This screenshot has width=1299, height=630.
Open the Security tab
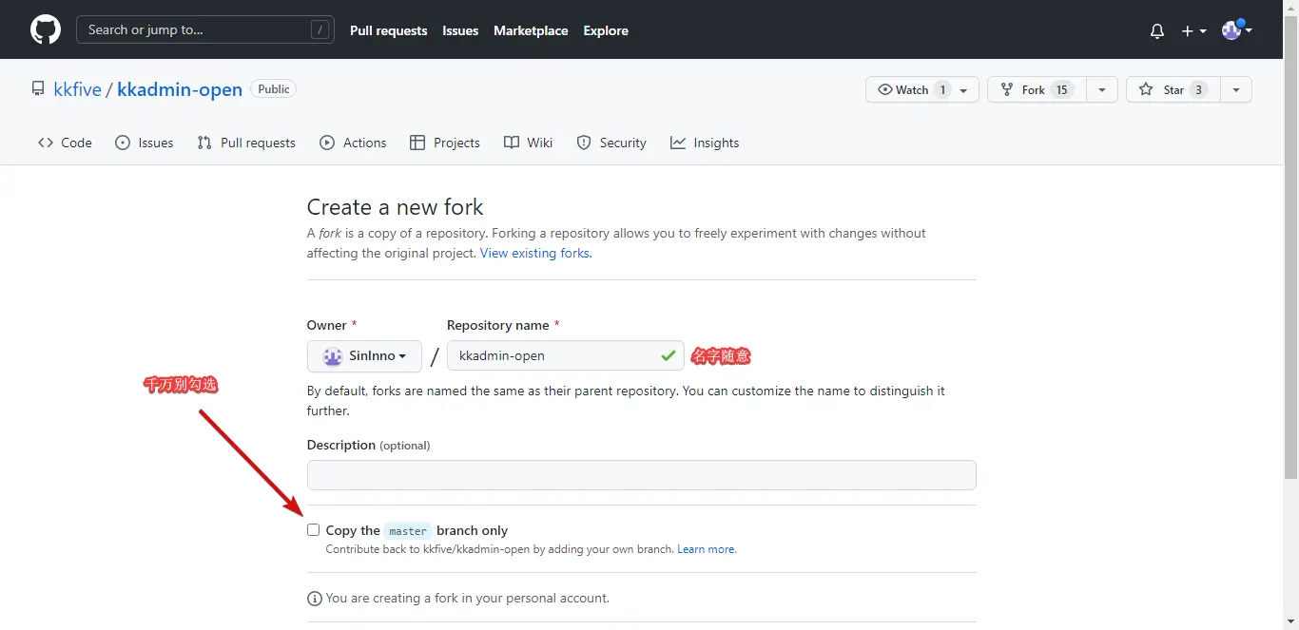(611, 143)
